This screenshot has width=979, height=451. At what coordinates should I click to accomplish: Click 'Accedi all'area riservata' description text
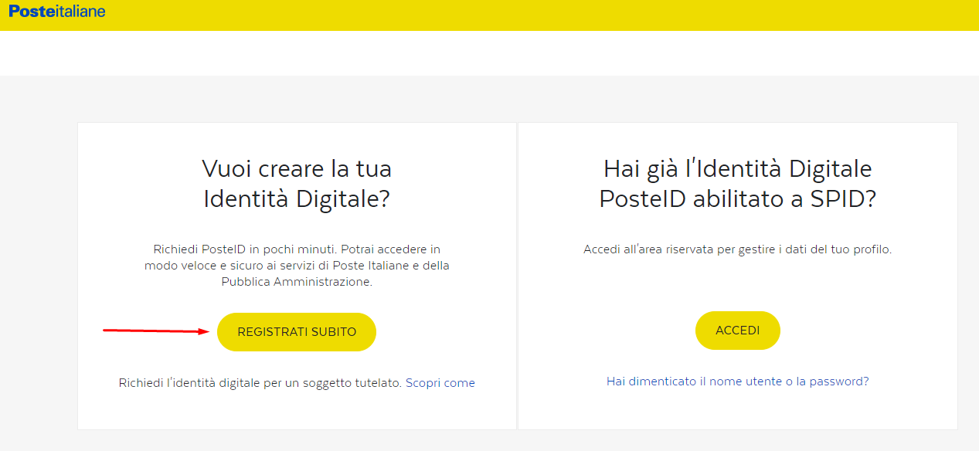737,249
